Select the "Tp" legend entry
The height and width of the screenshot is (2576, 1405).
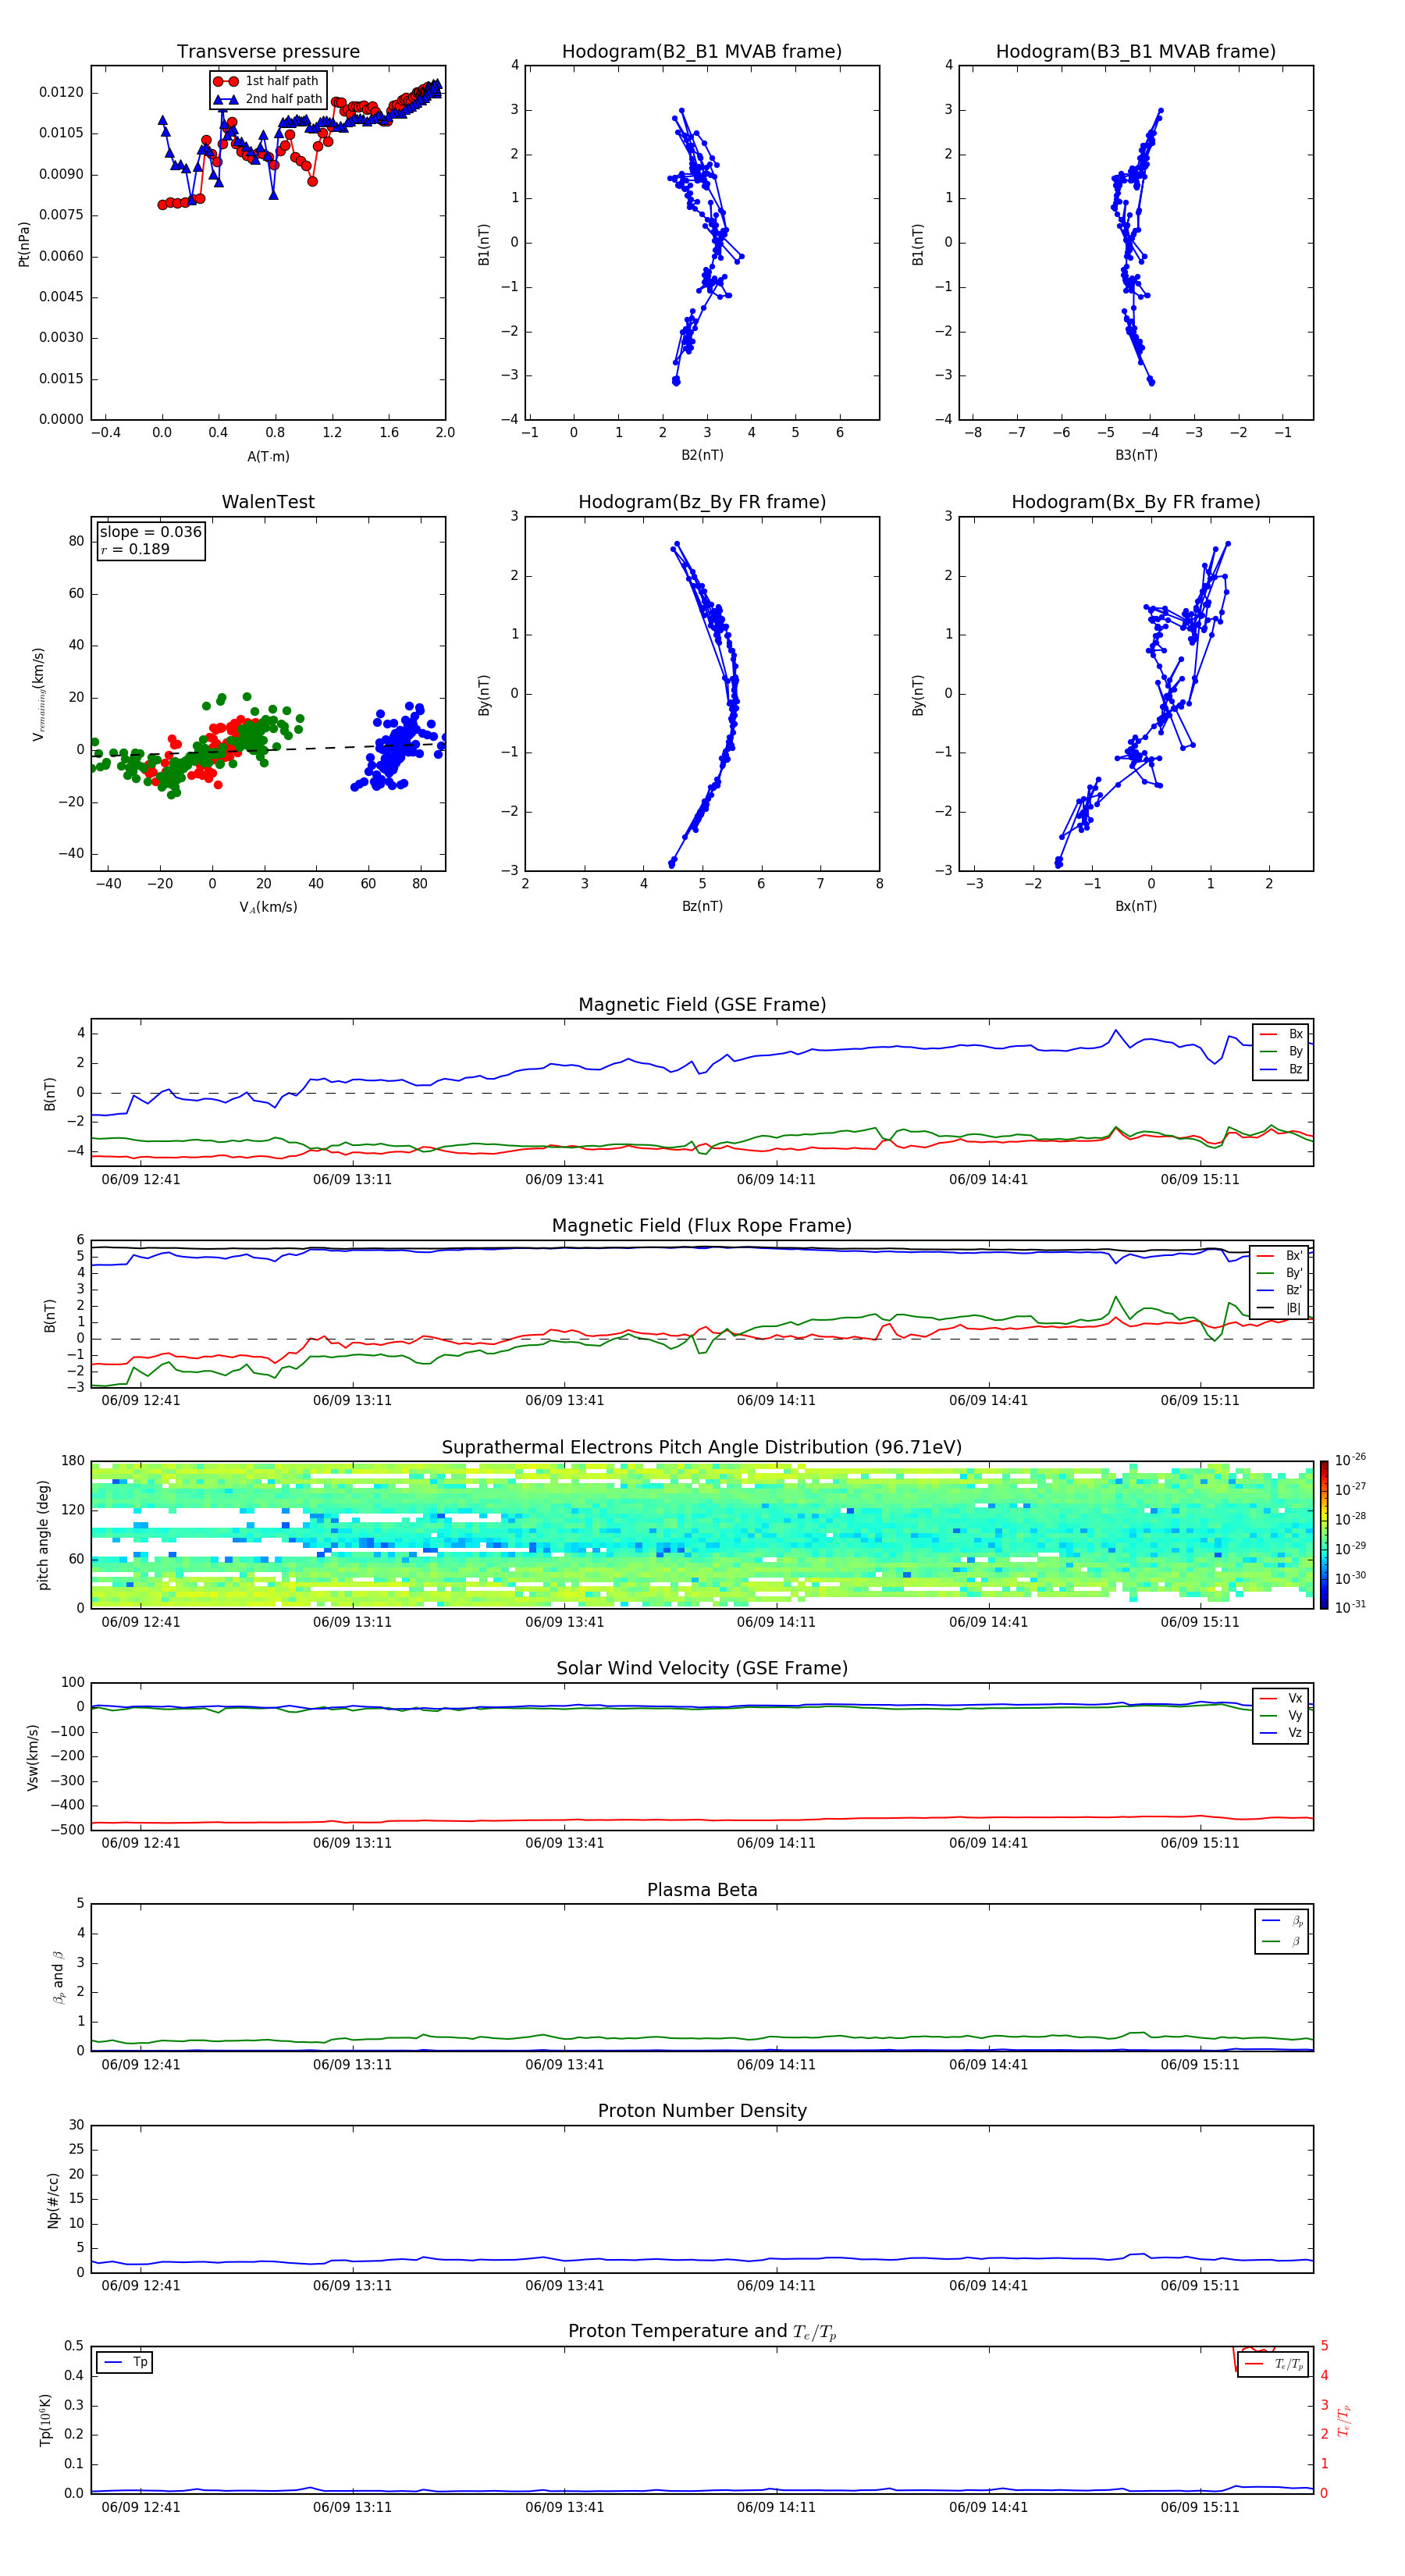tap(125, 2362)
